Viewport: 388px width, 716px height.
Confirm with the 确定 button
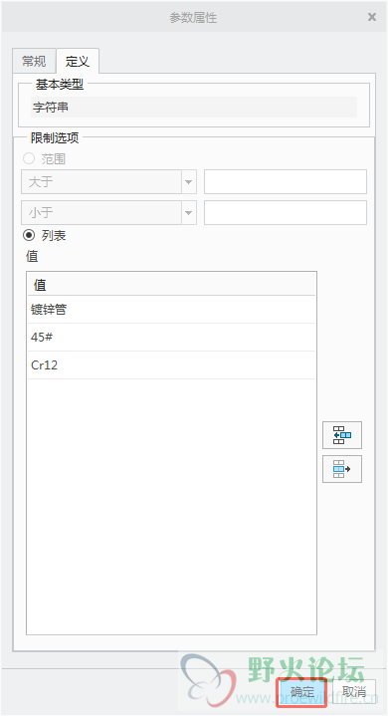coord(301,692)
